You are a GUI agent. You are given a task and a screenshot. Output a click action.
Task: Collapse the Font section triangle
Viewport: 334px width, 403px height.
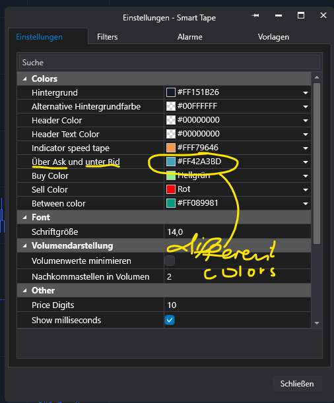click(x=24, y=218)
